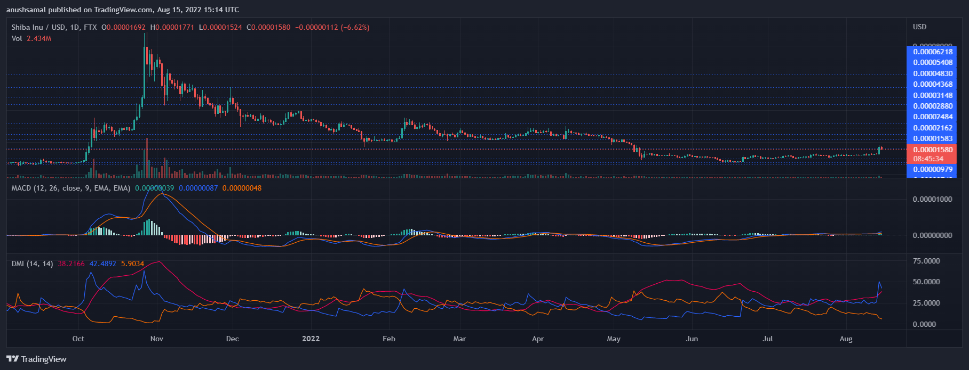Select the high value H0.00001771
969x370 pixels.
172,27
